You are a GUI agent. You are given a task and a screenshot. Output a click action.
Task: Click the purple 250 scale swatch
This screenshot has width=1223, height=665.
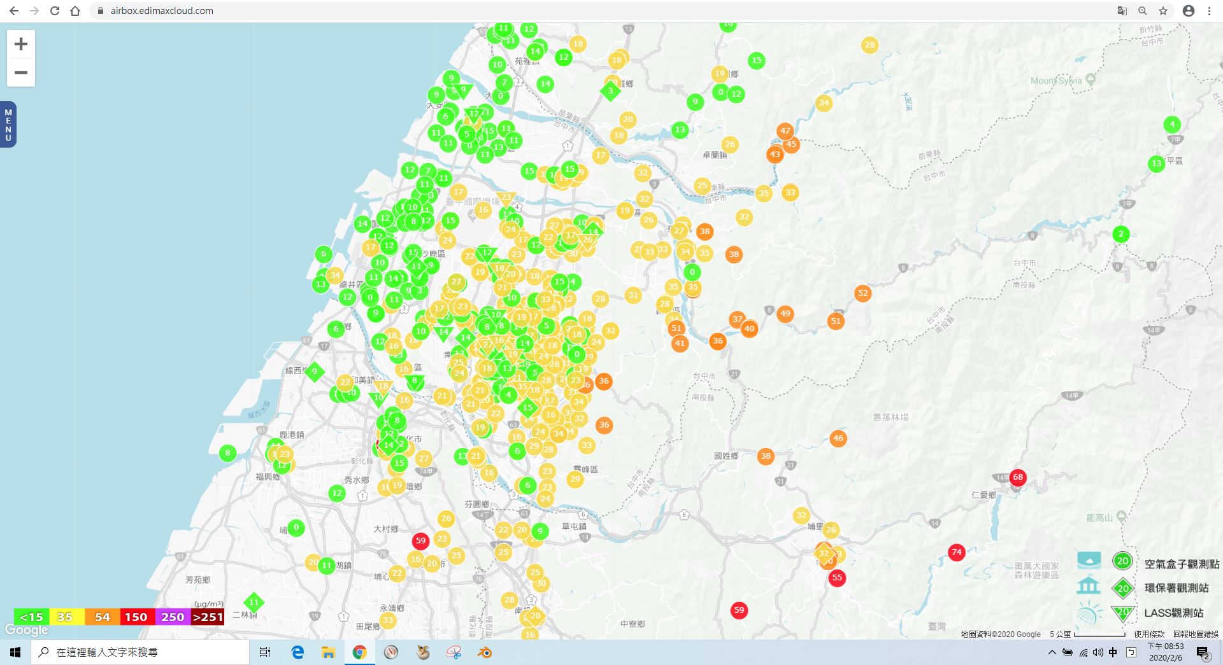172,617
